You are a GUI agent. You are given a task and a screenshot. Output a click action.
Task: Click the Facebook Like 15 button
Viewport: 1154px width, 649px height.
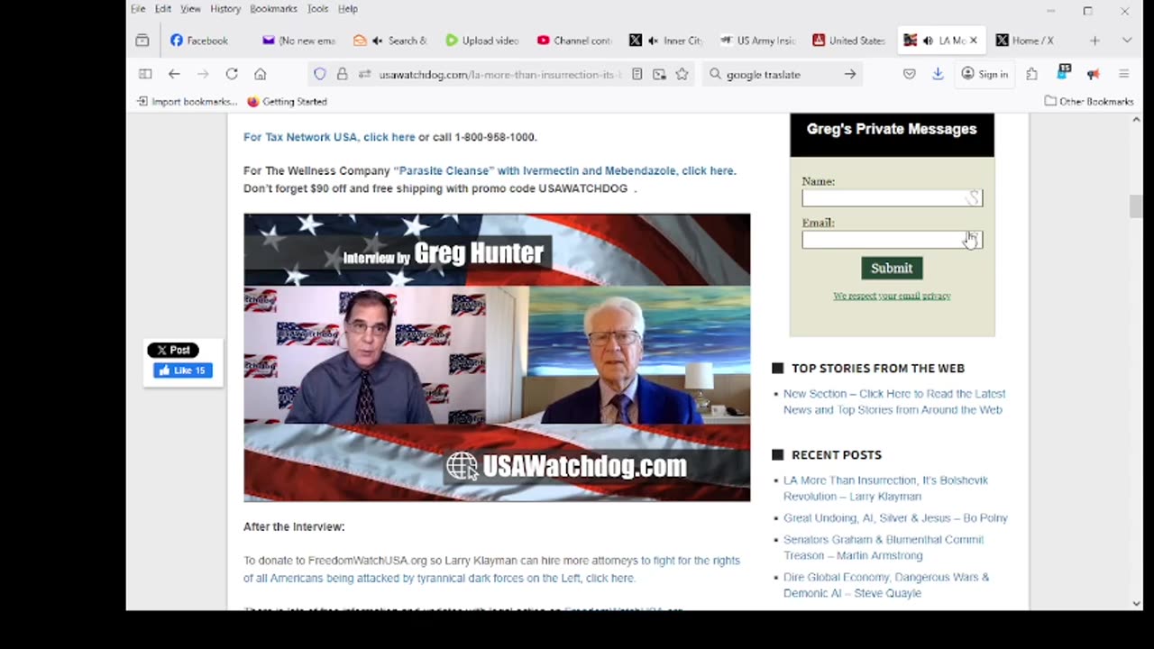[183, 370]
